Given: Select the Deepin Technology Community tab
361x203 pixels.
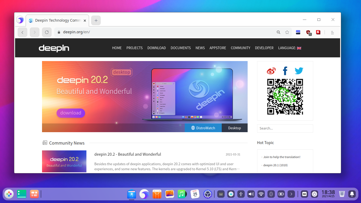Looking at the screenshot, I should 57,20.
